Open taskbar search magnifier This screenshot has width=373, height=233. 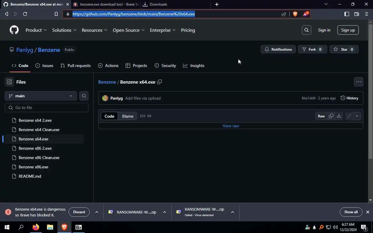pos(21,227)
